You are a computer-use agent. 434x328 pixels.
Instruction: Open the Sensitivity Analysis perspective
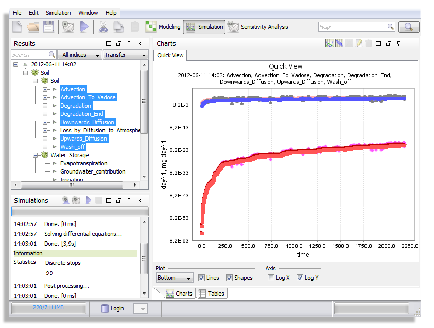click(258, 27)
